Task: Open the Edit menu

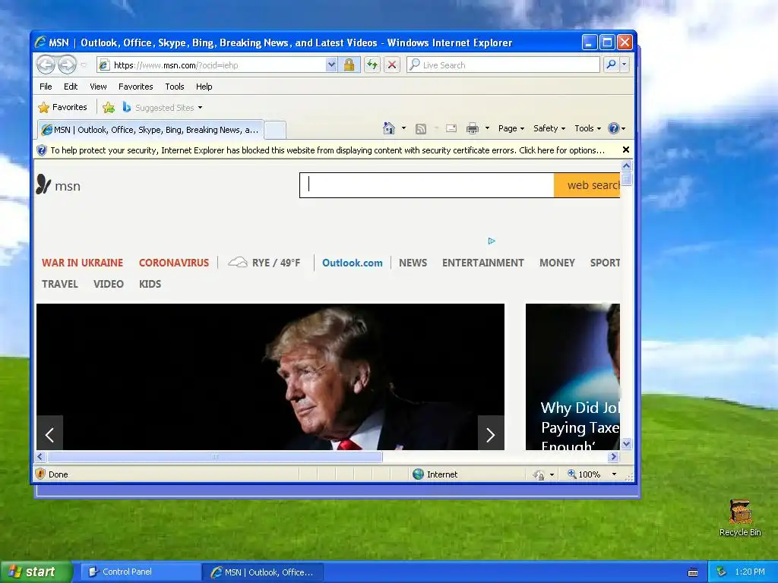Action: 71,87
